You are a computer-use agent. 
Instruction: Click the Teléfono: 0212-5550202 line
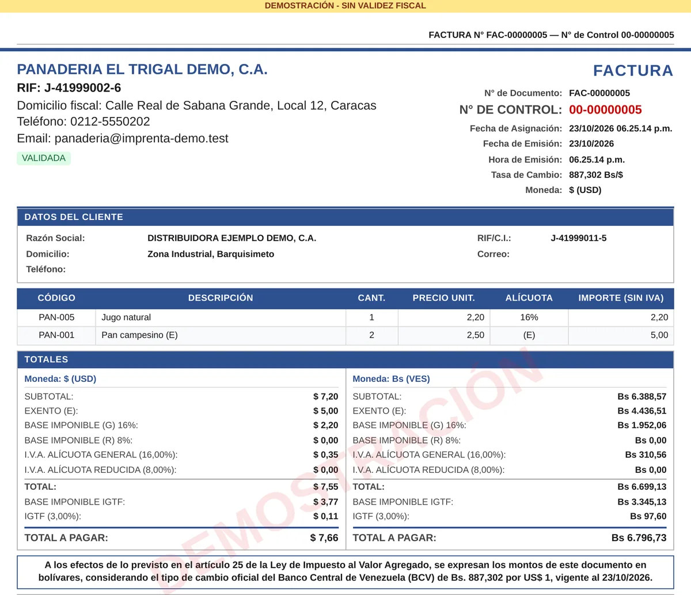[x=83, y=122]
